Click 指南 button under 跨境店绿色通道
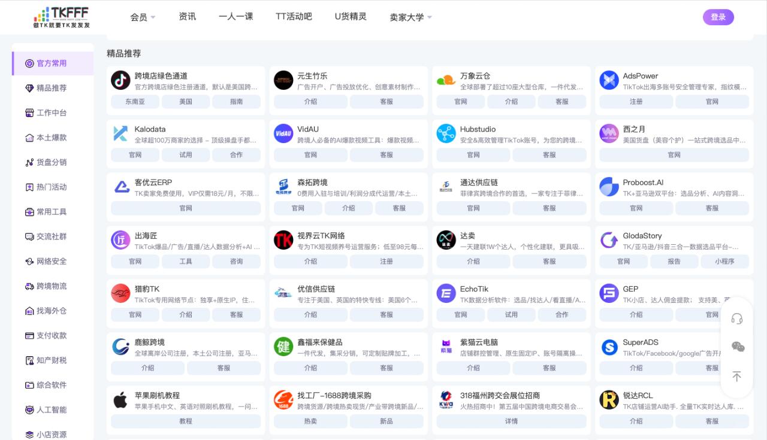The height and width of the screenshot is (440, 767). [x=237, y=102]
